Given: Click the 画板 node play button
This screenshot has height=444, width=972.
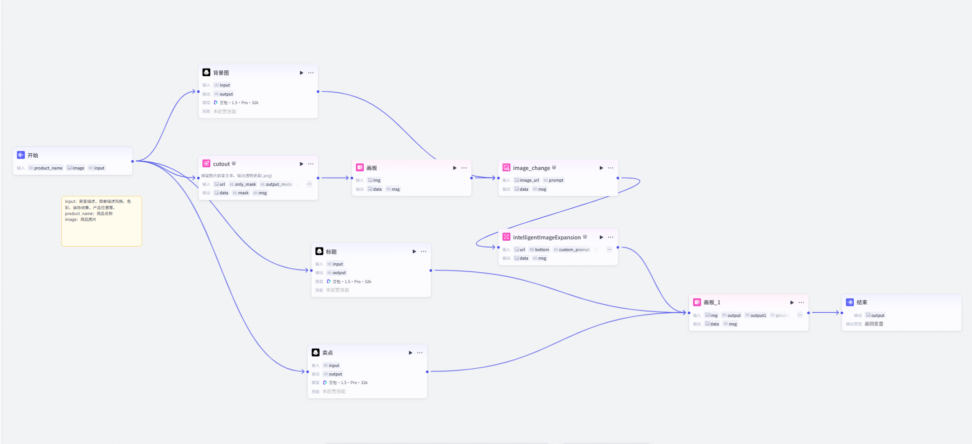Looking at the screenshot, I should pos(454,168).
